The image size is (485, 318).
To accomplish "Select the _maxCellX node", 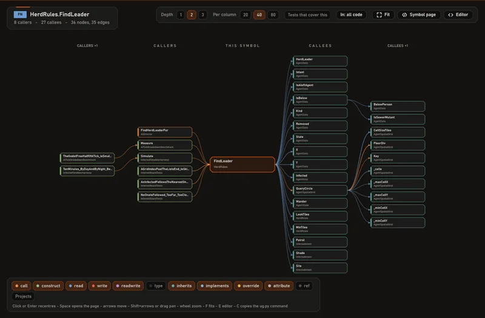I will pyautogui.click(x=398, y=184).
